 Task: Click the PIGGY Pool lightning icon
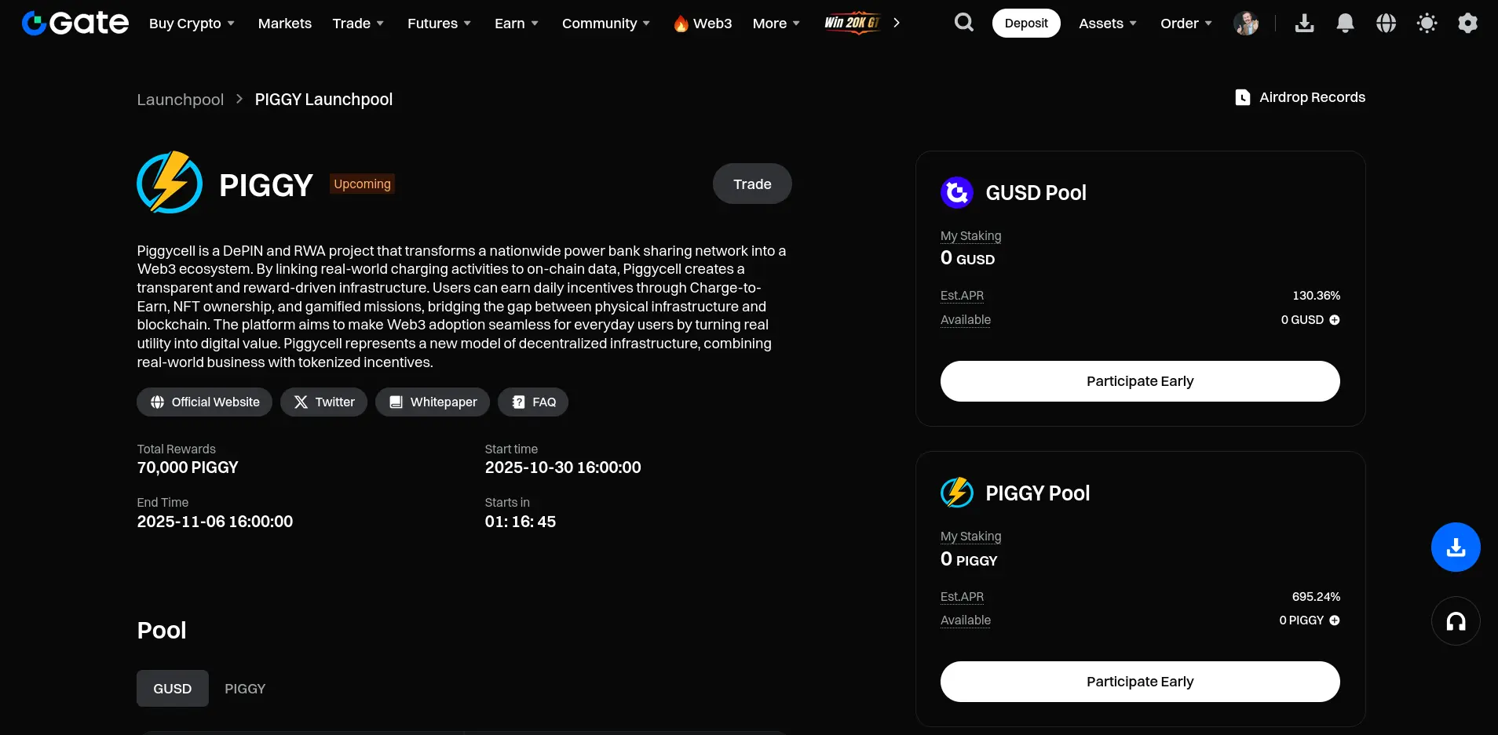[957, 493]
